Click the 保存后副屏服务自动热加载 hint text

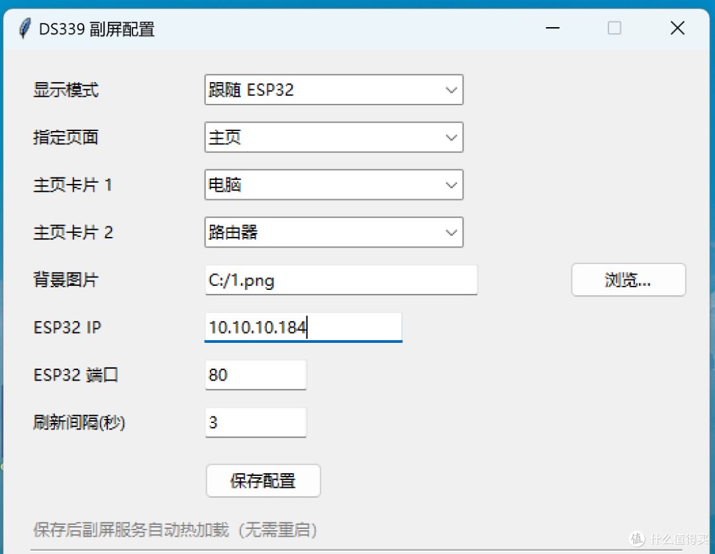pyautogui.click(x=175, y=530)
